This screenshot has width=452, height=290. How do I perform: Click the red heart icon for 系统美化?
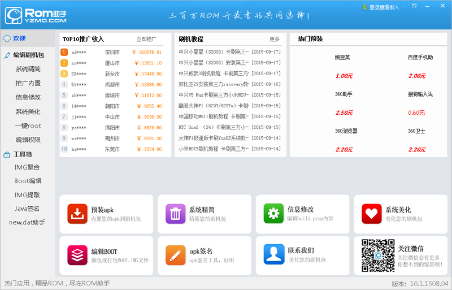tap(372, 214)
